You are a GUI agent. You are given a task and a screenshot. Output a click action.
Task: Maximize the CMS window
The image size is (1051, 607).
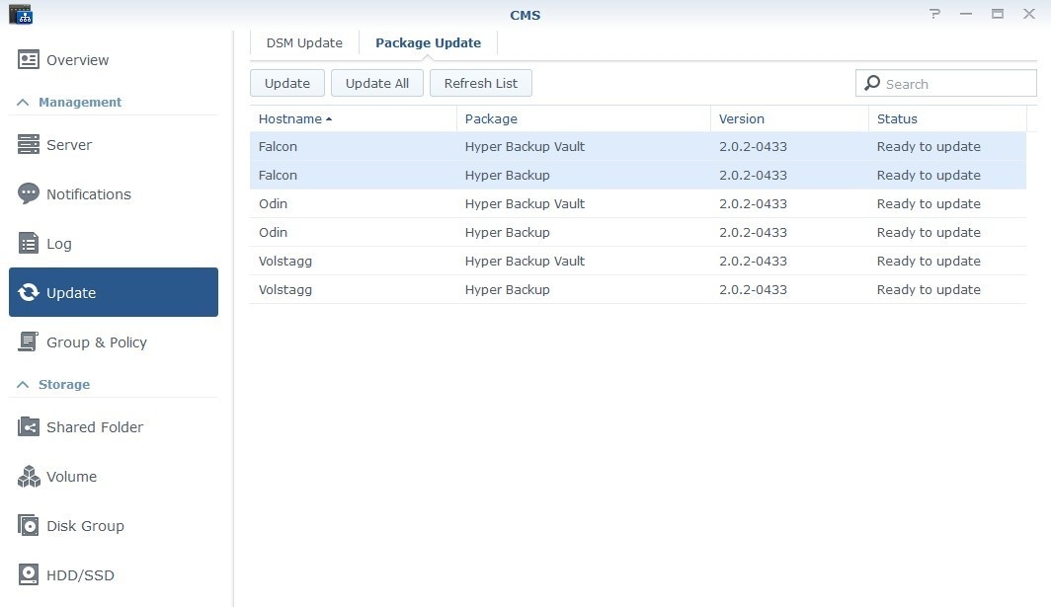(x=998, y=14)
